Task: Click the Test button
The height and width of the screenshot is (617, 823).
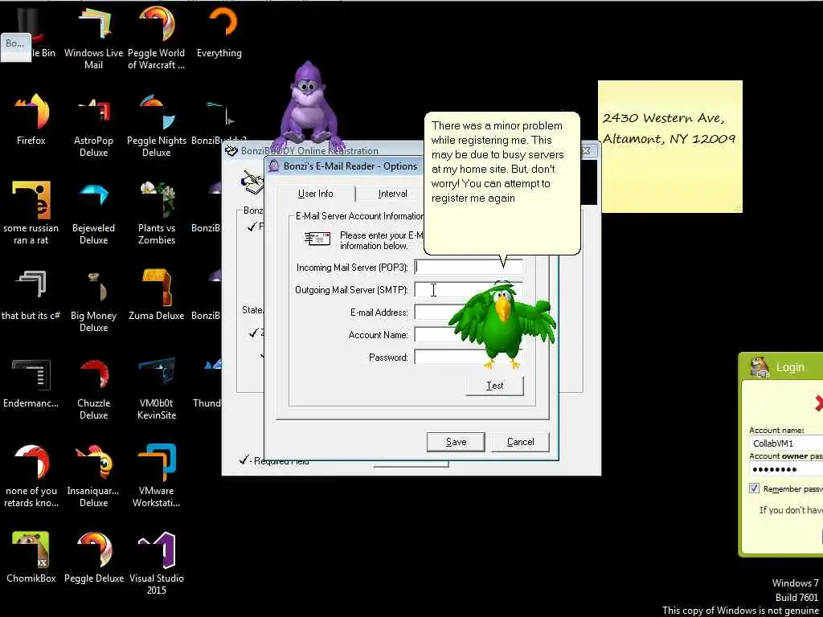Action: pos(494,386)
